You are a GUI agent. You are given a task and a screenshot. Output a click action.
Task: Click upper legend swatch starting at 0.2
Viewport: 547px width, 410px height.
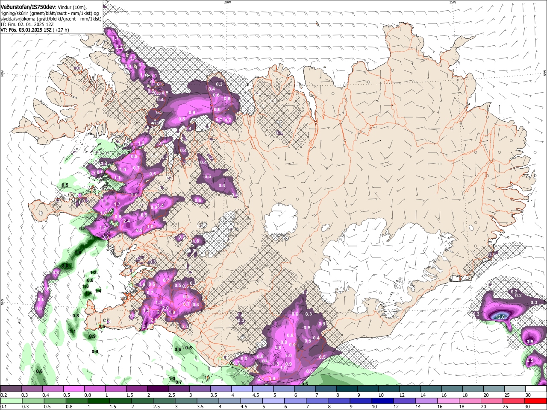coord(11,389)
